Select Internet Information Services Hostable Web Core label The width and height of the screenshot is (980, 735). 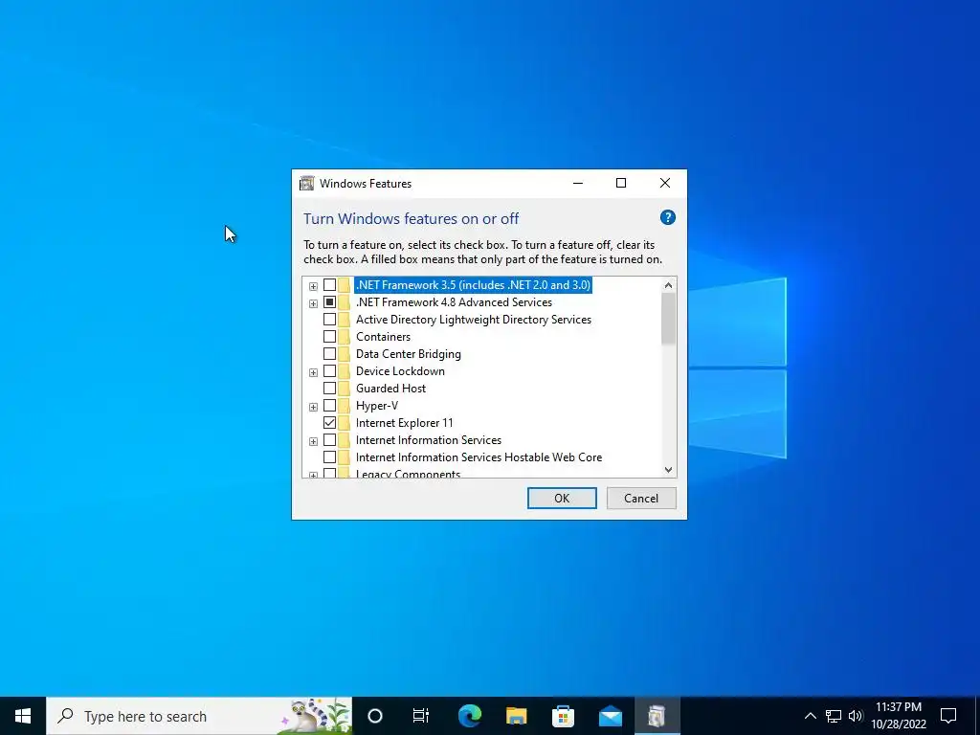coord(479,457)
